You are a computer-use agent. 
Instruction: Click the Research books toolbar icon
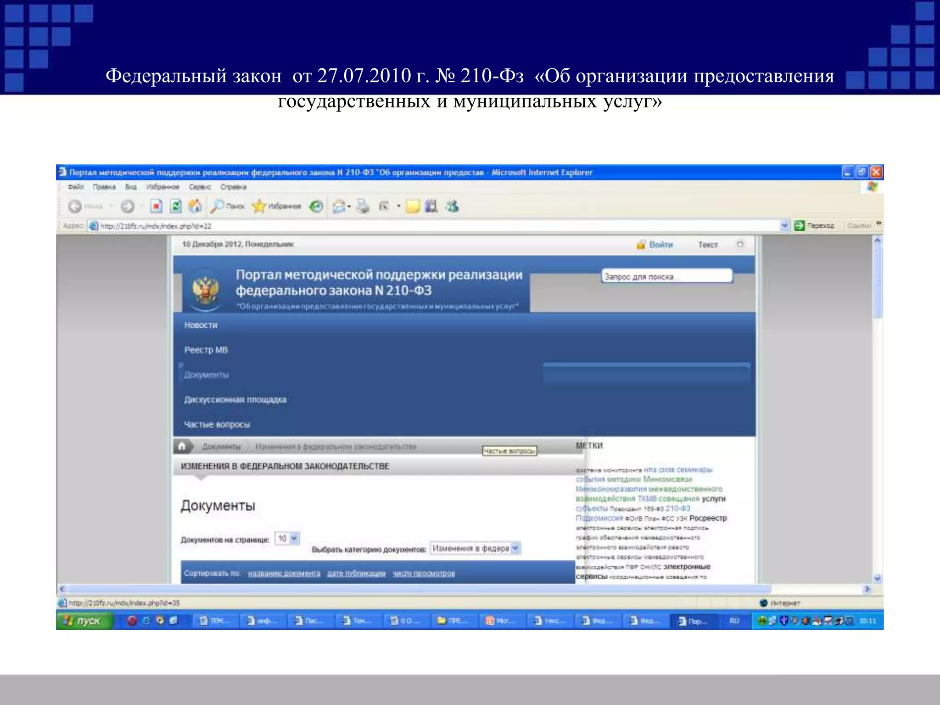[431, 207]
